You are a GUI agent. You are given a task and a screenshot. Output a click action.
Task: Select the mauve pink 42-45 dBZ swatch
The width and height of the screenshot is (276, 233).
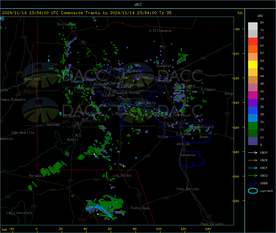coord(253,88)
